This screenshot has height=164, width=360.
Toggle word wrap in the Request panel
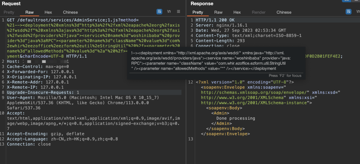click(159, 12)
